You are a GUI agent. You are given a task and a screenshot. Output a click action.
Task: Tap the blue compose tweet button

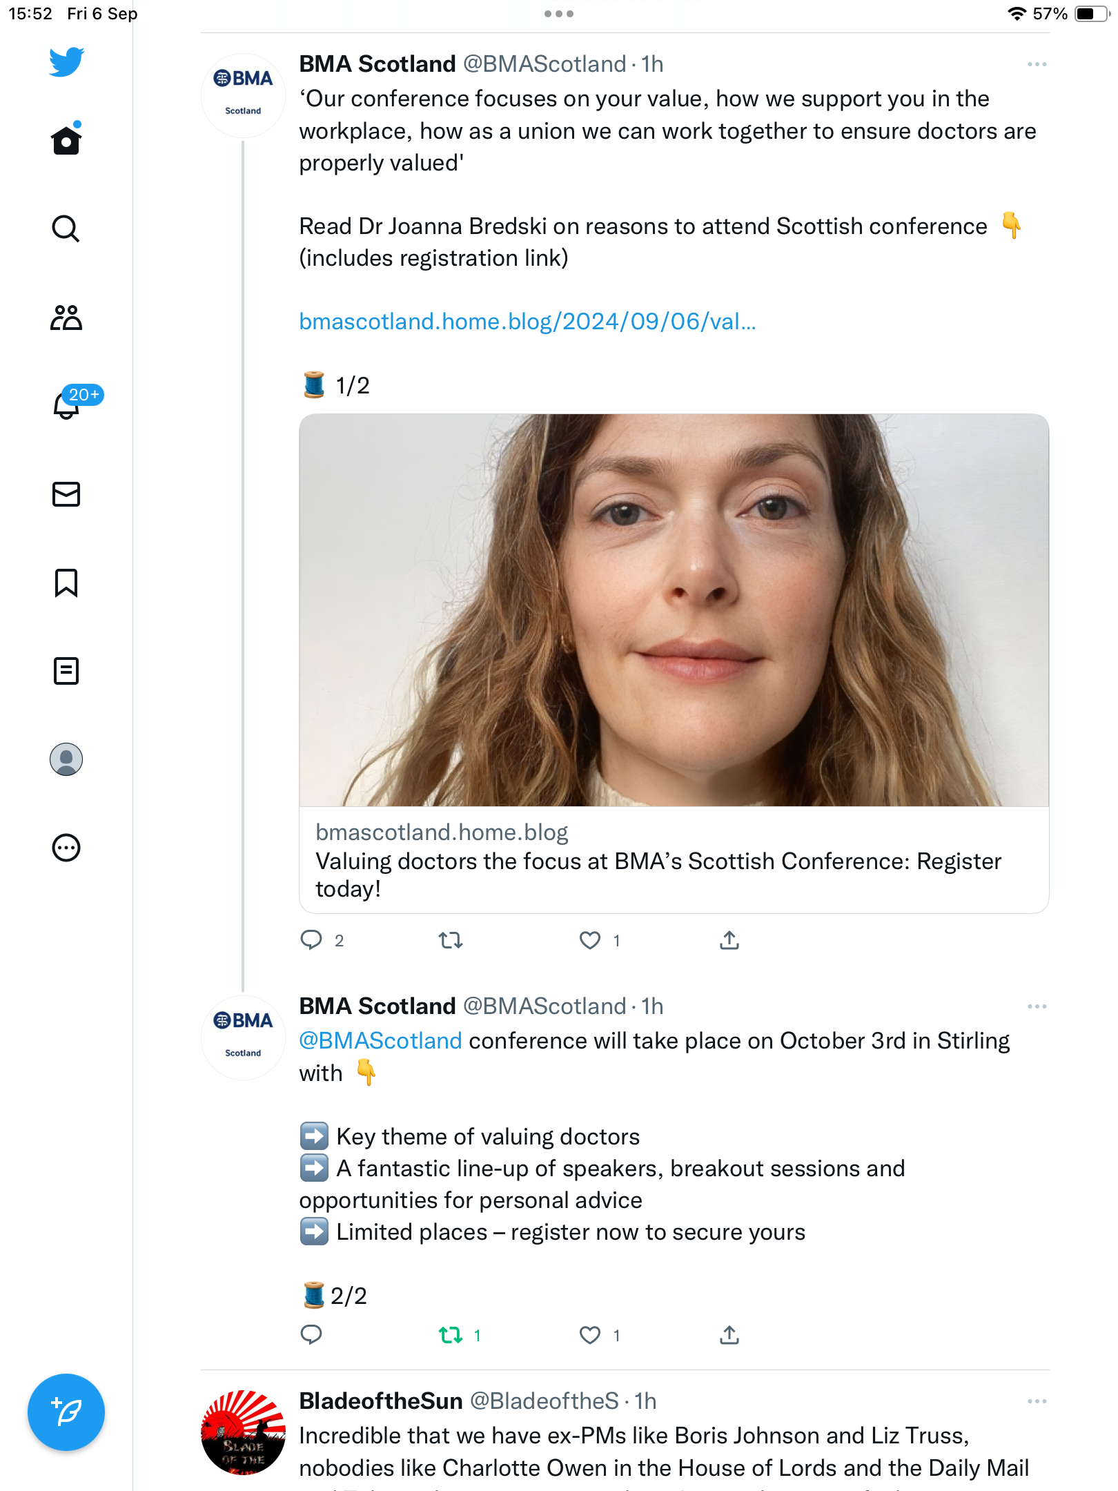66,1412
